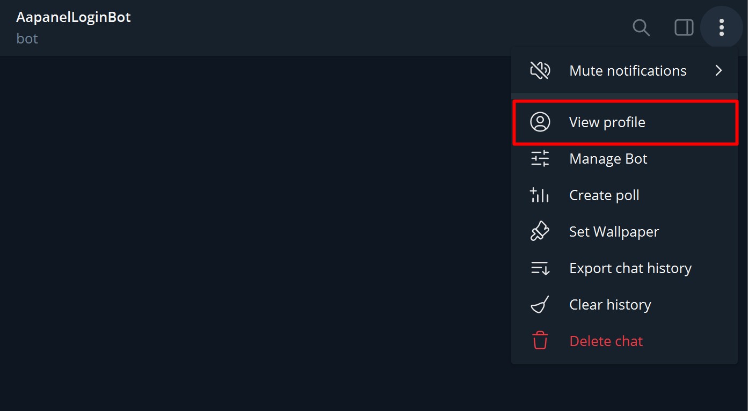
Task: Open the AapanelLoginBot chat title
Action: 74,17
